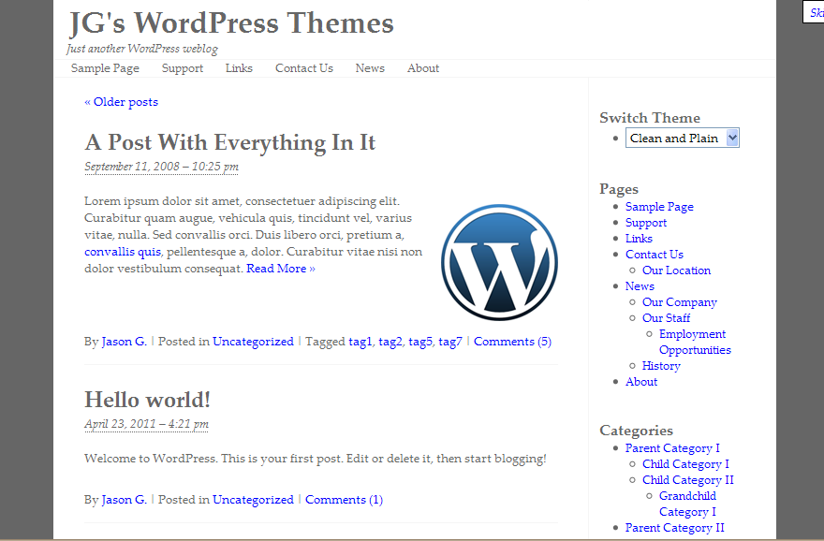Open Contact Us in sidebar Pages list
This screenshot has height=541, width=824.
655,255
